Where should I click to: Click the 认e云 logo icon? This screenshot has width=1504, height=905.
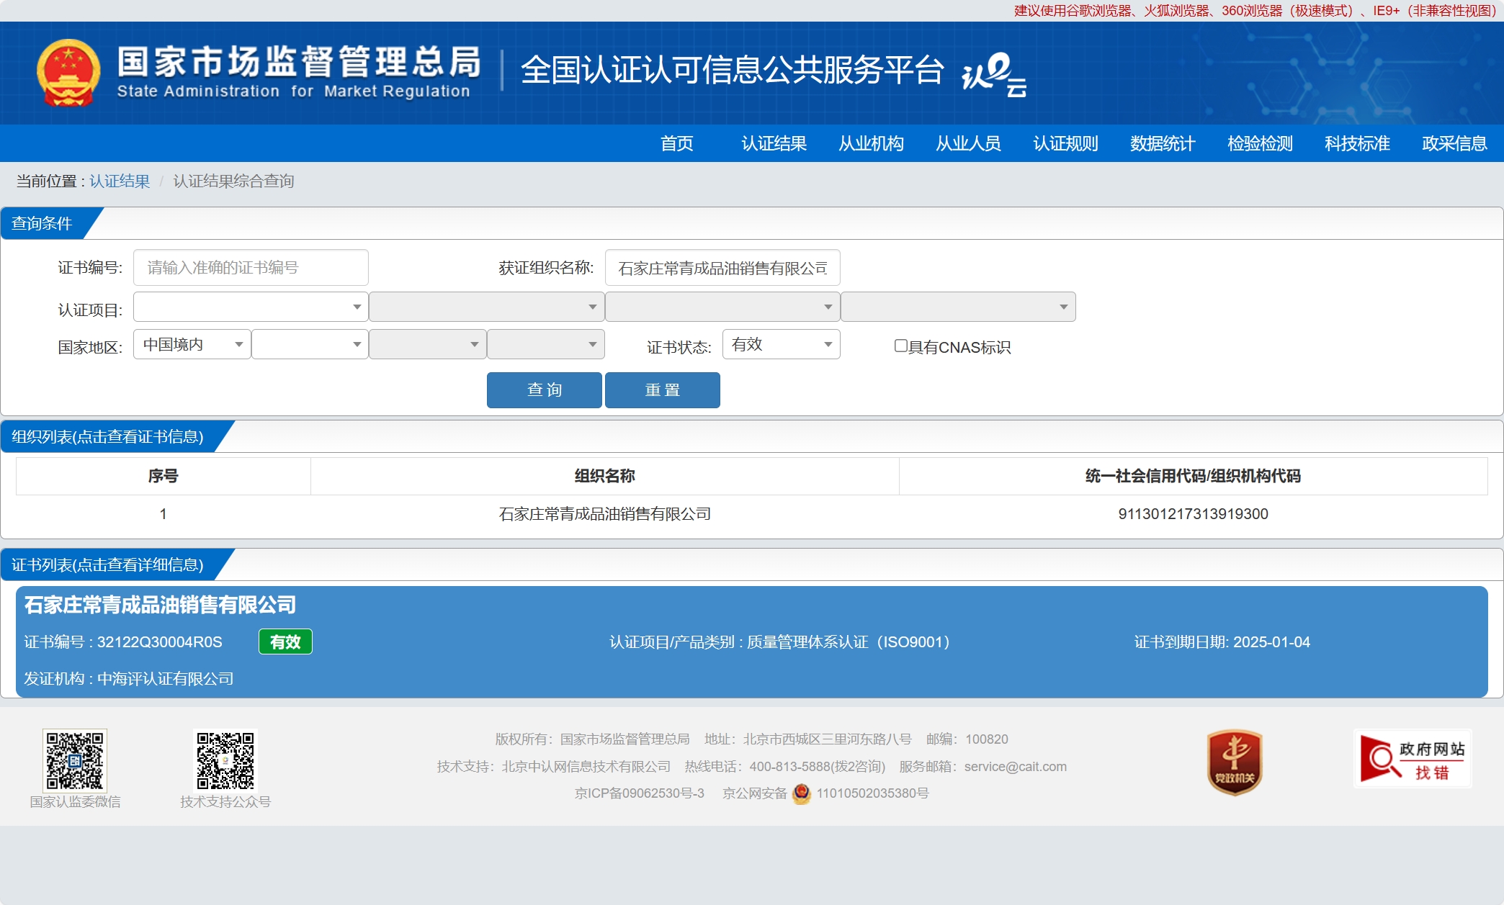pos(993,73)
